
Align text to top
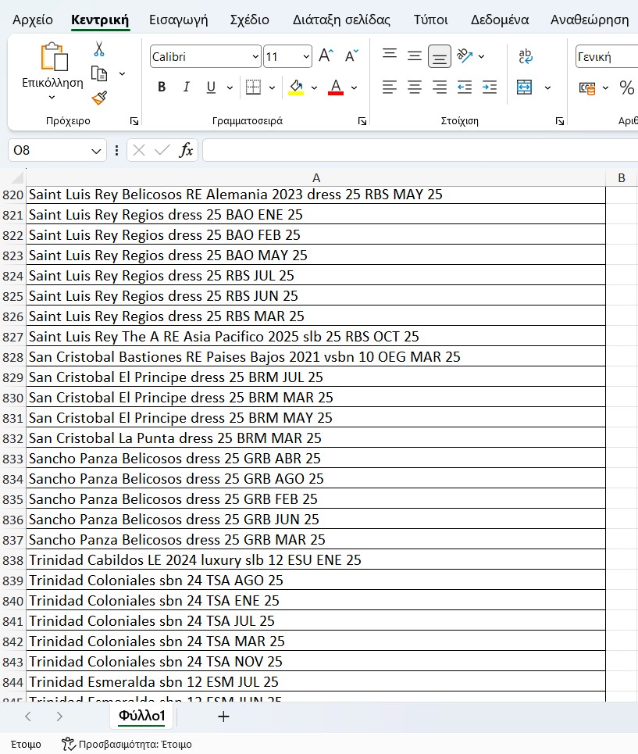click(390, 54)
